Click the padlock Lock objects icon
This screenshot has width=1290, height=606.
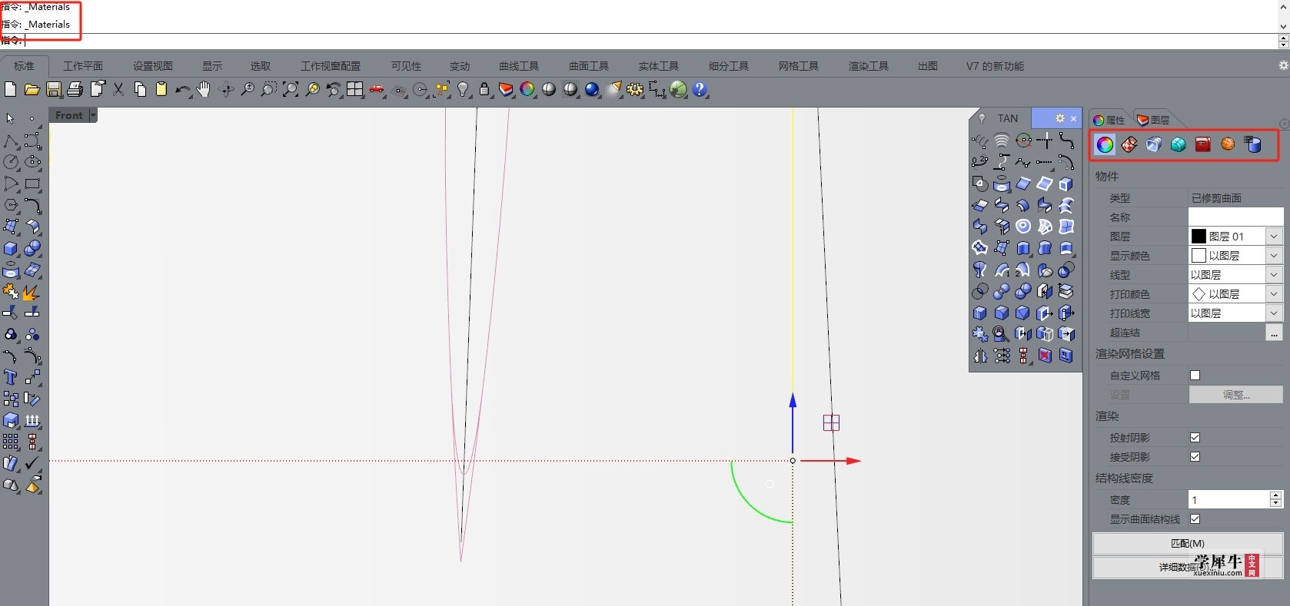pos(484,90)
